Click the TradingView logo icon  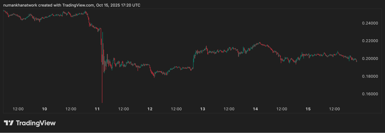[x=8, y=123]
